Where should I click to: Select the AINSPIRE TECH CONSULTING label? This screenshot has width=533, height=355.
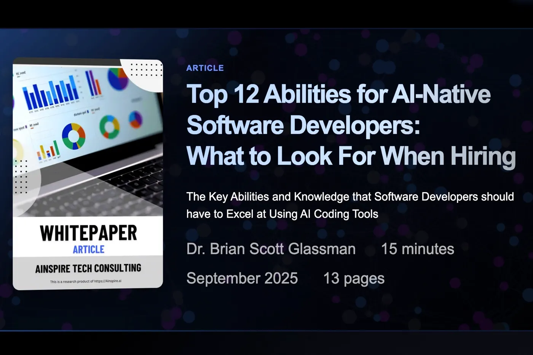(x=88, y=268)
